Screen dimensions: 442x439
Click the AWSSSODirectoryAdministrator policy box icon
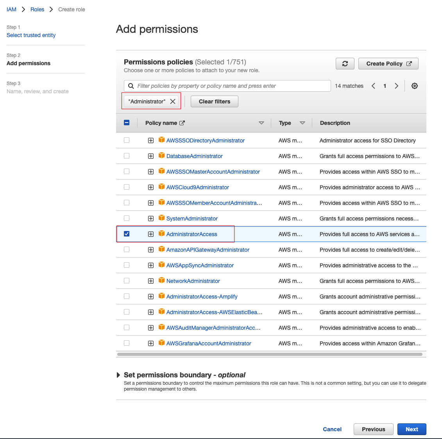tap(161, 140)
